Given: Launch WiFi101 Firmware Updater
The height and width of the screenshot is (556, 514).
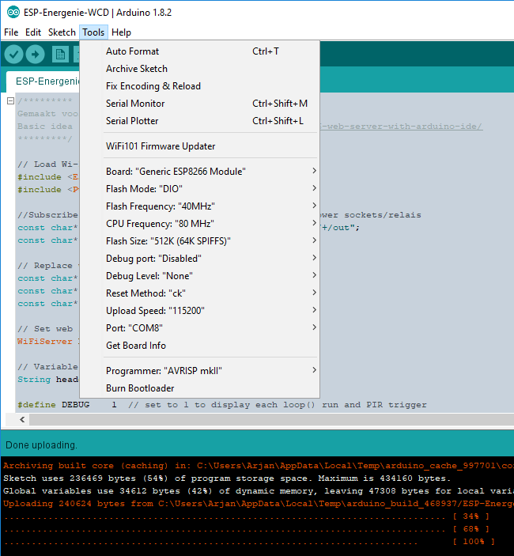Looking at the screenshot, I should (x=199, y=146).
